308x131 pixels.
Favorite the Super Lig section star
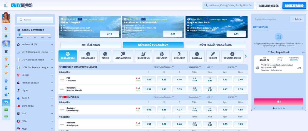(x=61, y=97)
